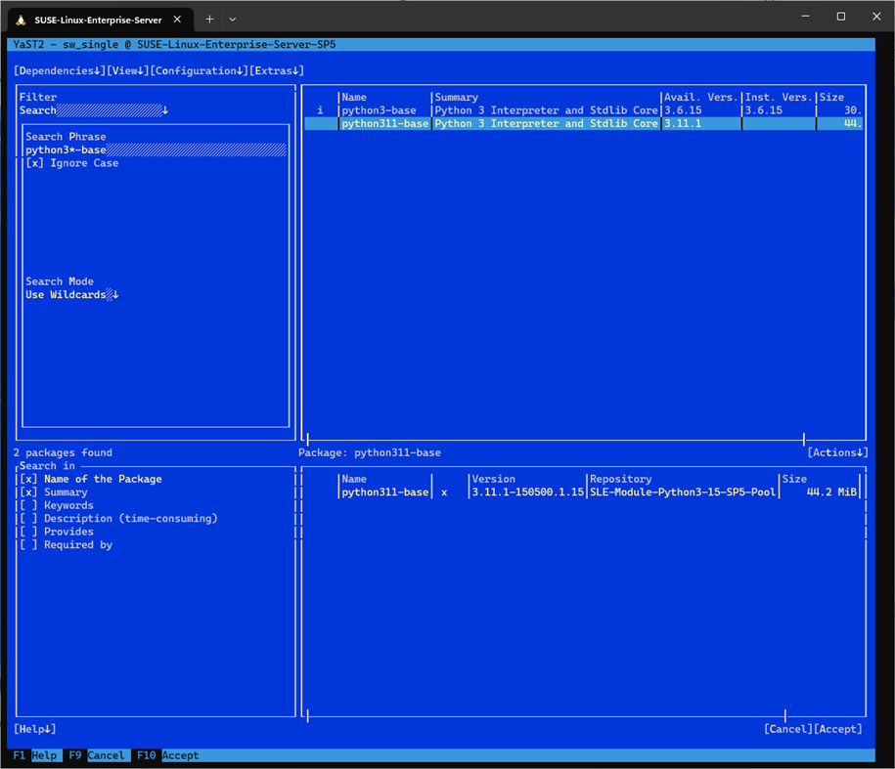Focus the Search Phrase input field
895x769 pixels.
point(156,150)
